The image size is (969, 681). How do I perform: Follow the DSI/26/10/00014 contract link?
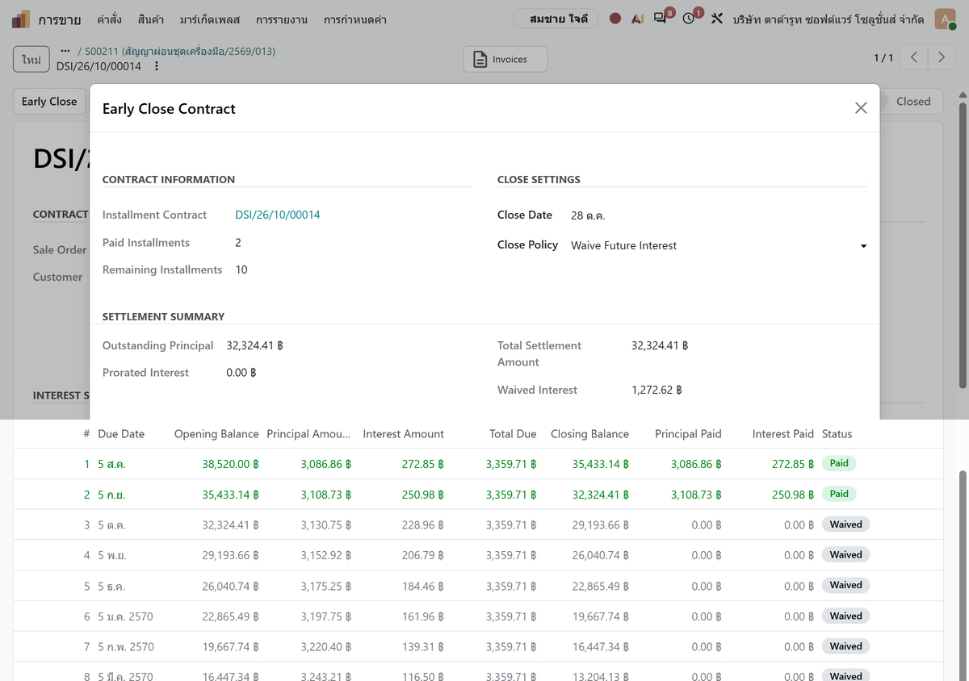278,215
